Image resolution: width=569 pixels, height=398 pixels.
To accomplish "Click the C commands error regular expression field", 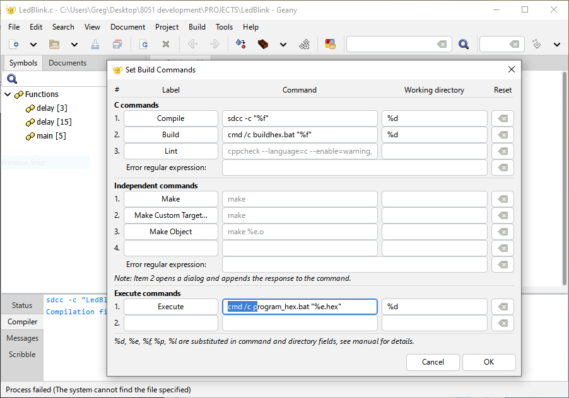I will pos(355,168).
